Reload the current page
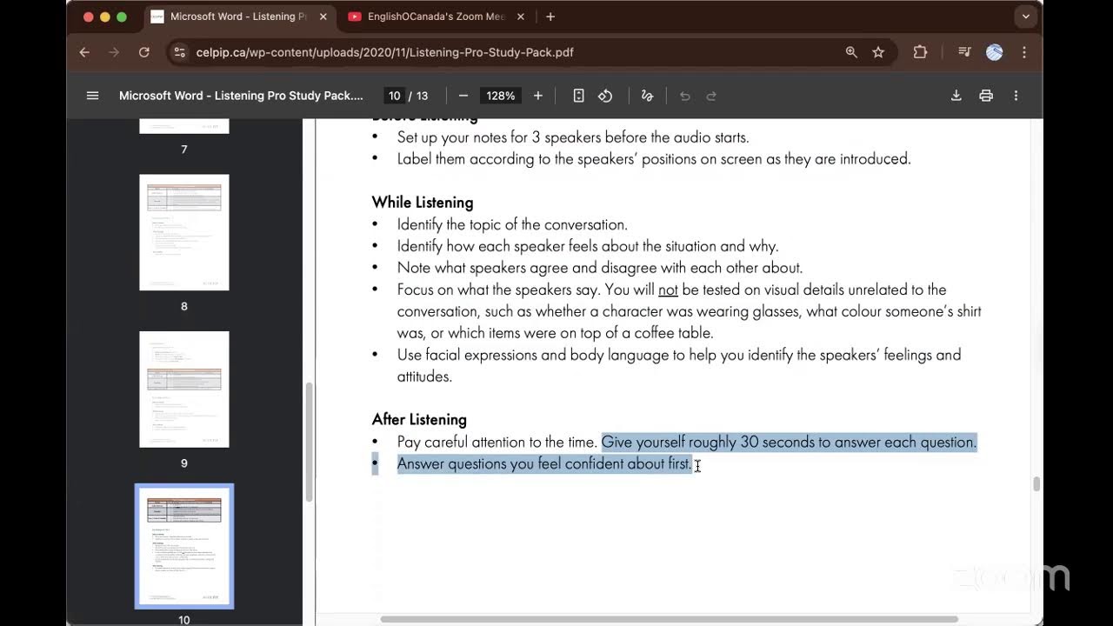1113x626 pixels. click(x=144, y=52)
